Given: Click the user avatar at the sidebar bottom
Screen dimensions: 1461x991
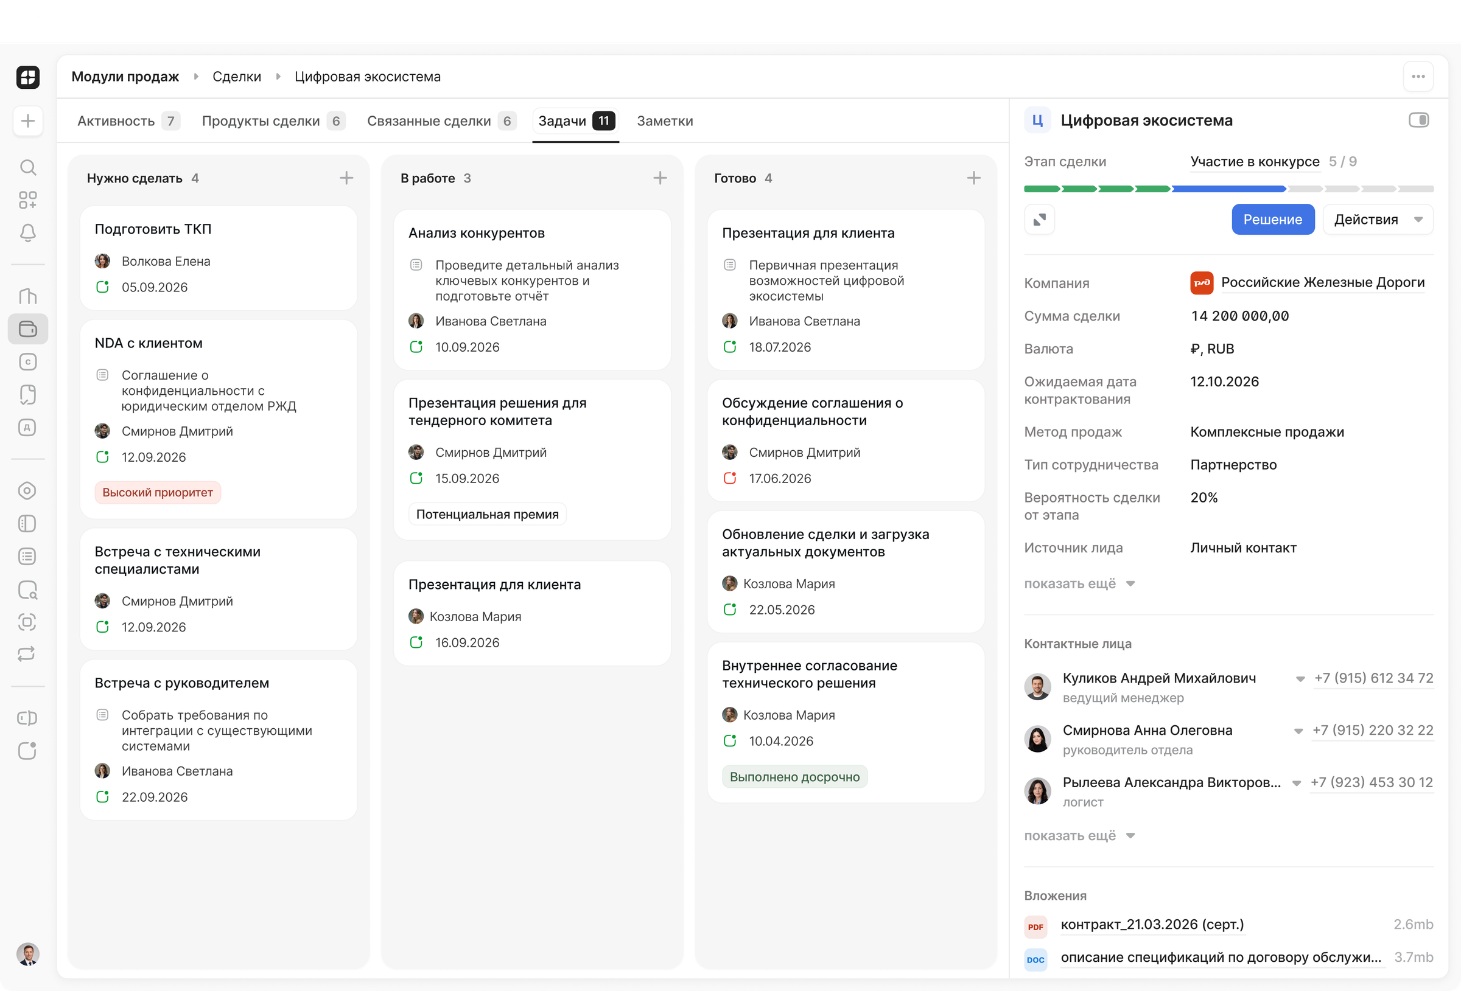Looking at the screenshot, I should 27,954.
